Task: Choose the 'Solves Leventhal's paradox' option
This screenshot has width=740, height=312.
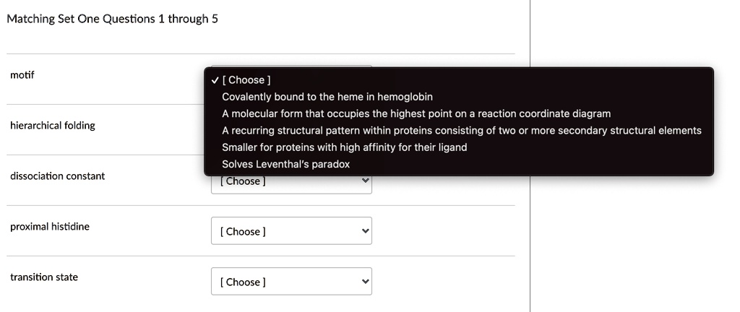Action: [x=285, y=164]
